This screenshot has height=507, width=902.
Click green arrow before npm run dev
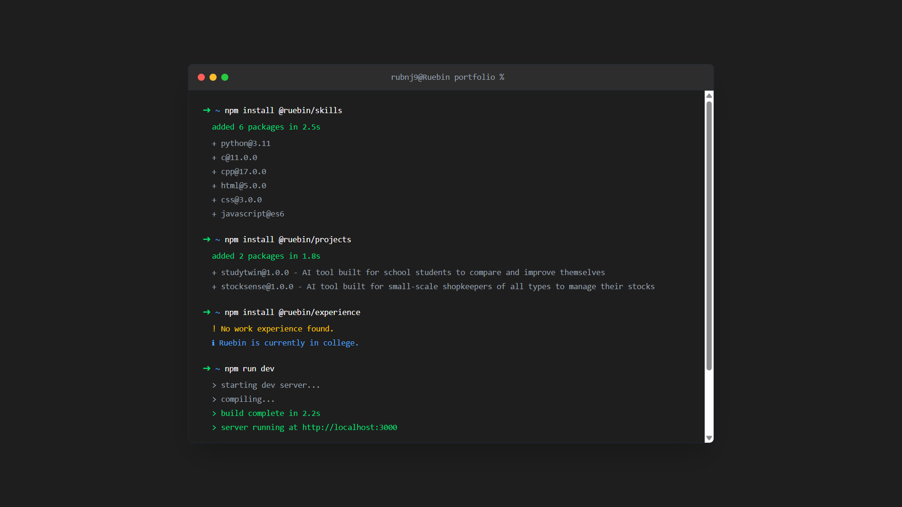[x=206, y=369]
